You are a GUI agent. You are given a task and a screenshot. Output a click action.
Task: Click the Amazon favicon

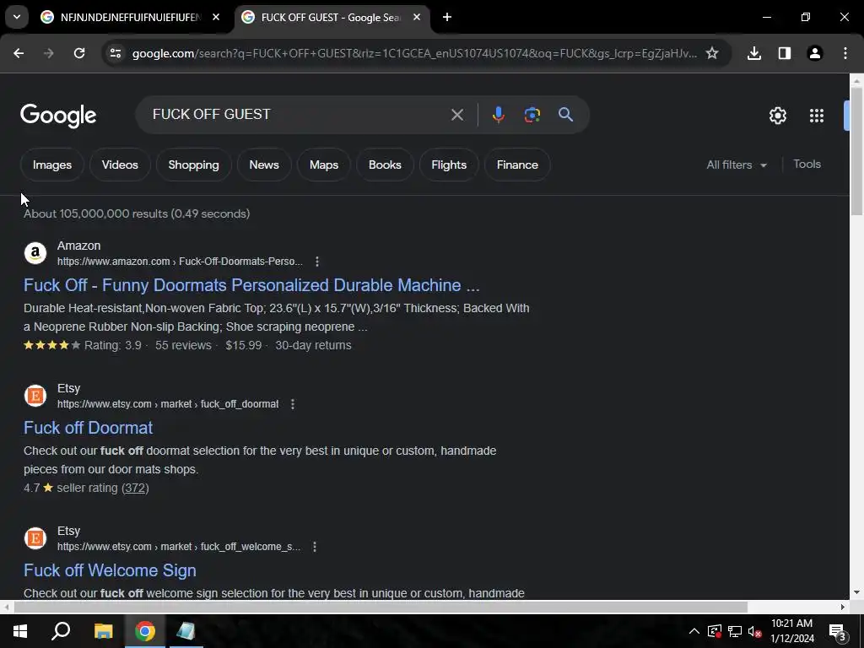(x=35, y=253)
